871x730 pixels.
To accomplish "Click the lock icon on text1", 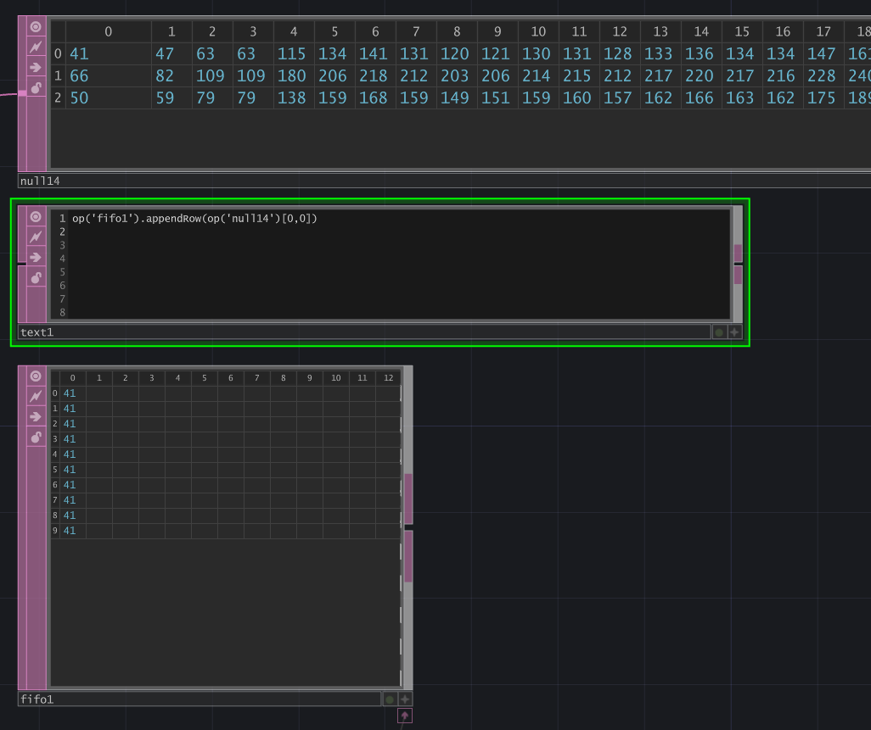I will coord(36,277).
